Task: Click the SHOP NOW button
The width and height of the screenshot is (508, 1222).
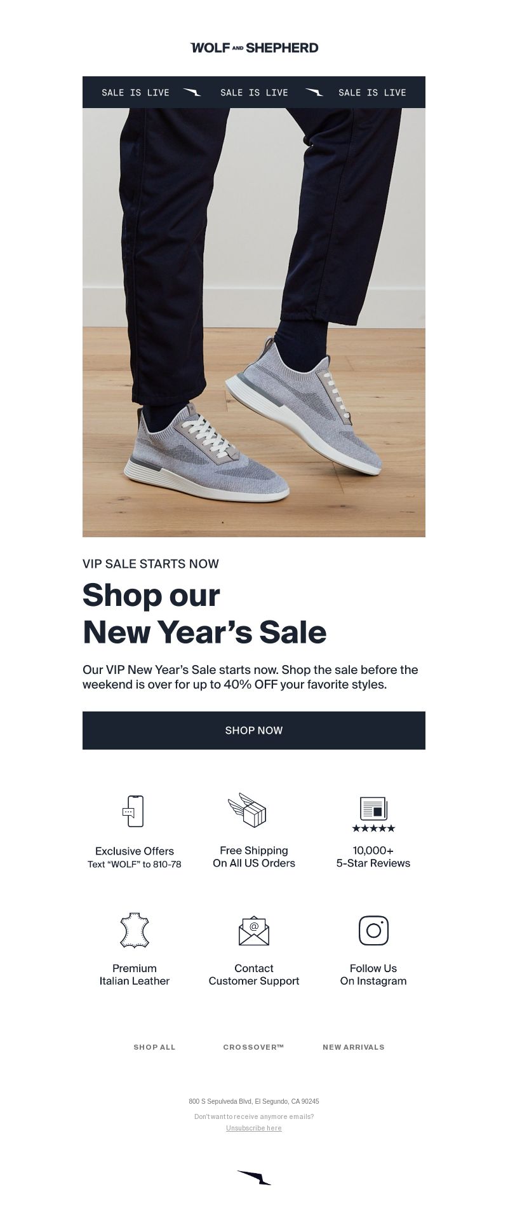Action: tap(254, 731)
